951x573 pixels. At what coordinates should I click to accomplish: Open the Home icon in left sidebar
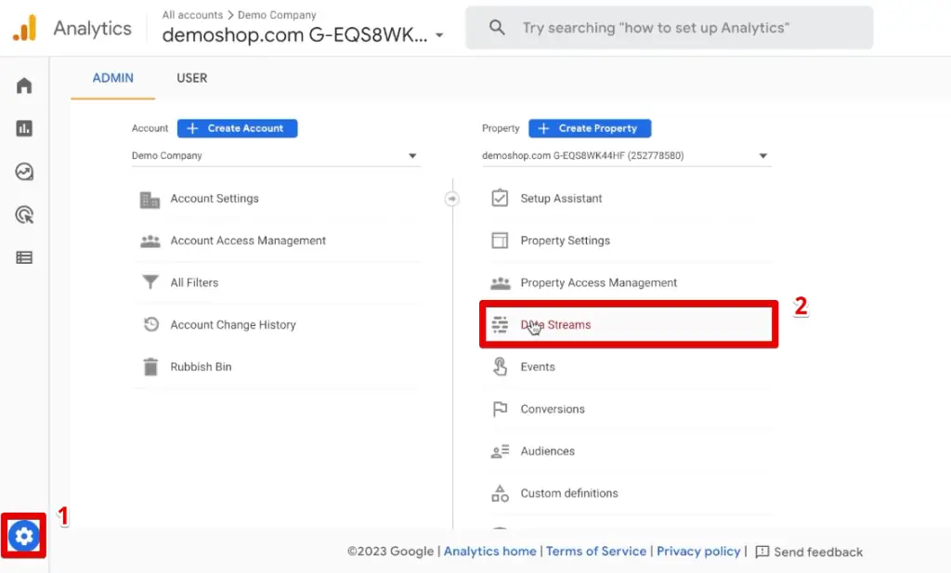point(24,86)
